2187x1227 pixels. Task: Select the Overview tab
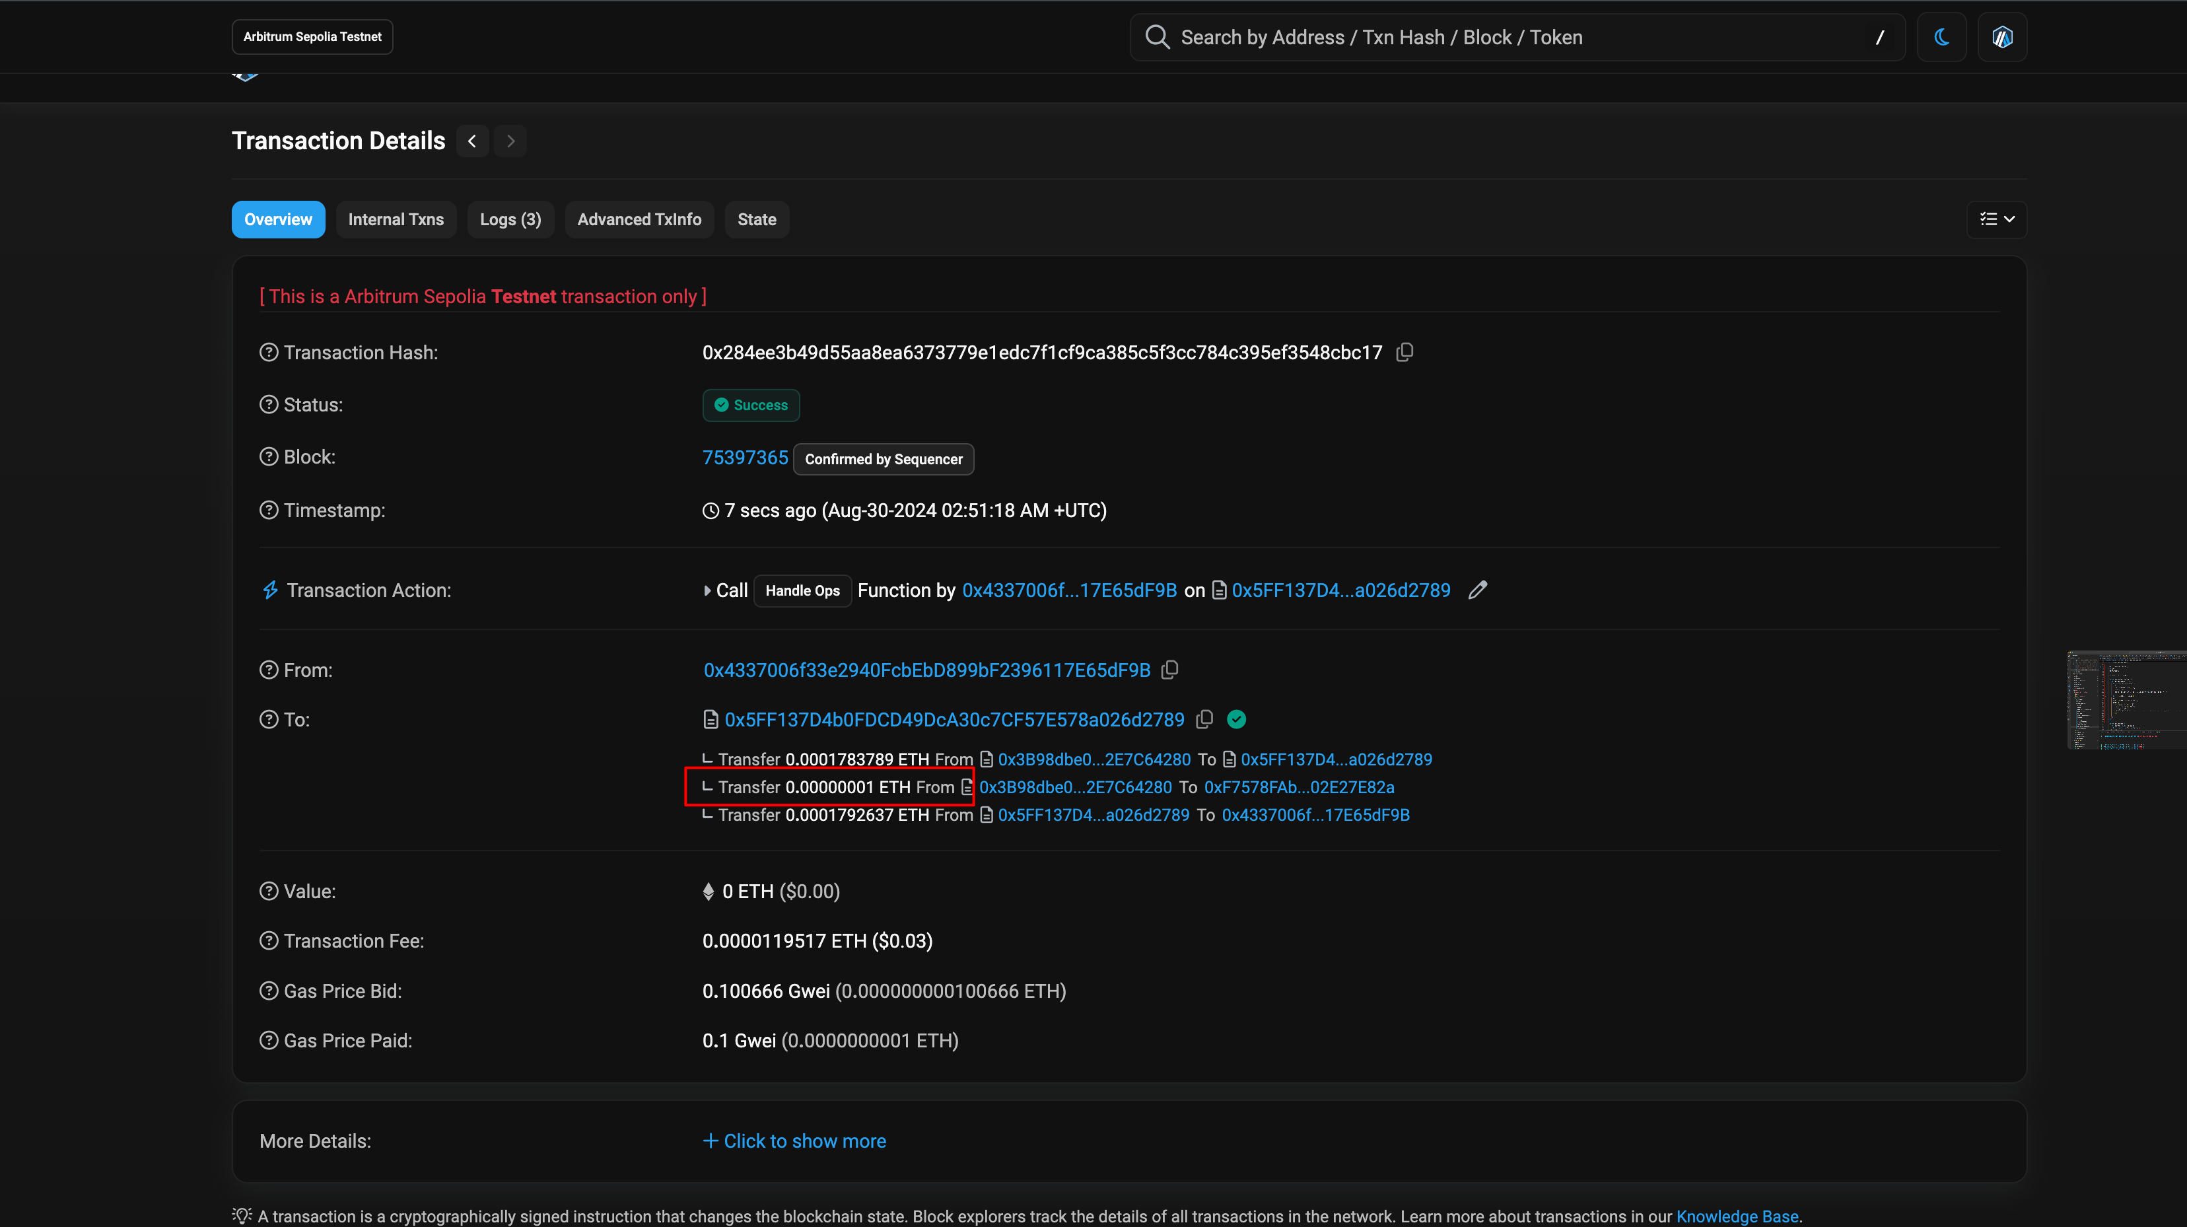279,219
